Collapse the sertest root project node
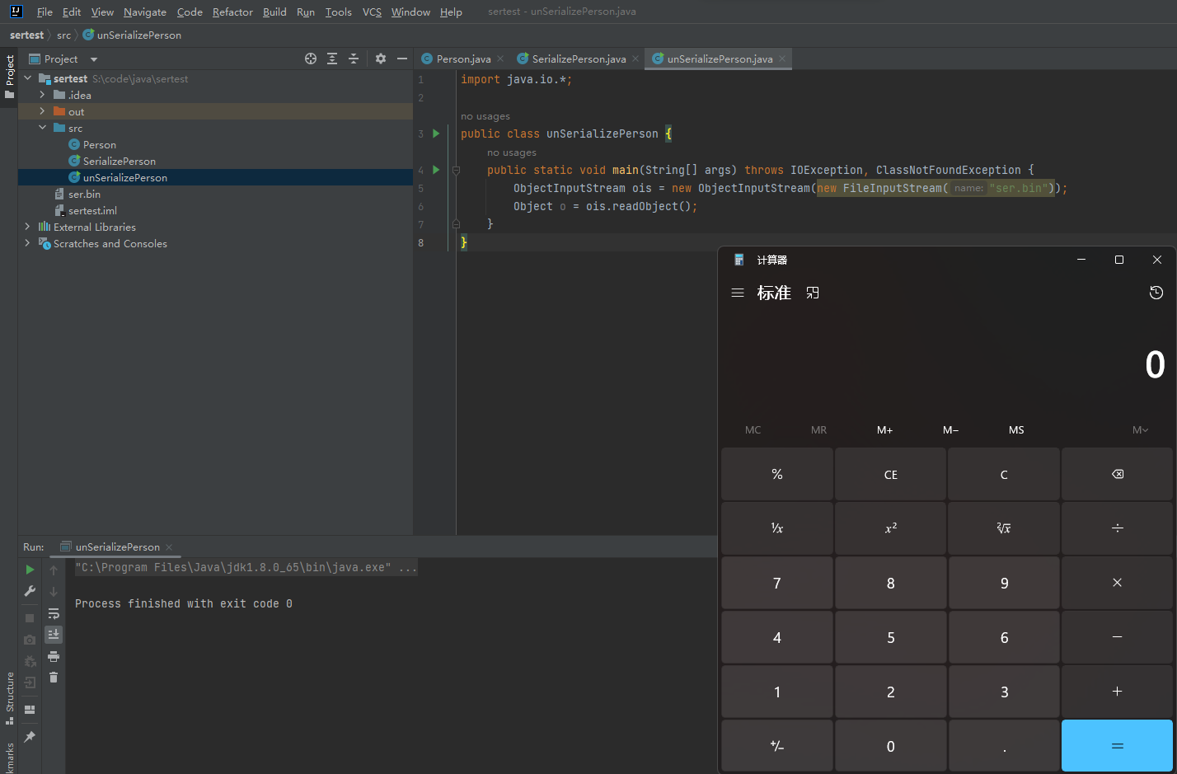The image size is (1177, 774). 28,78
